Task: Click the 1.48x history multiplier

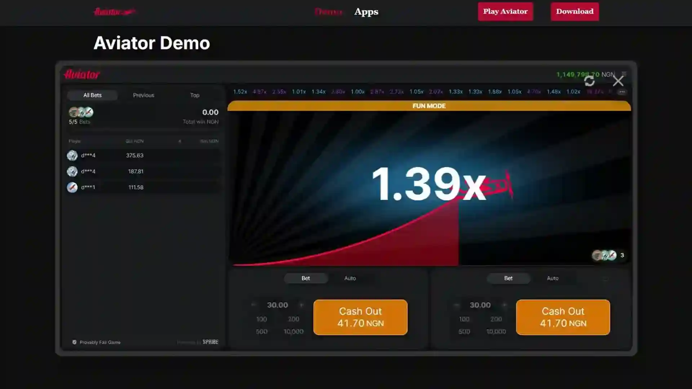Action: [x=554, y=92]
